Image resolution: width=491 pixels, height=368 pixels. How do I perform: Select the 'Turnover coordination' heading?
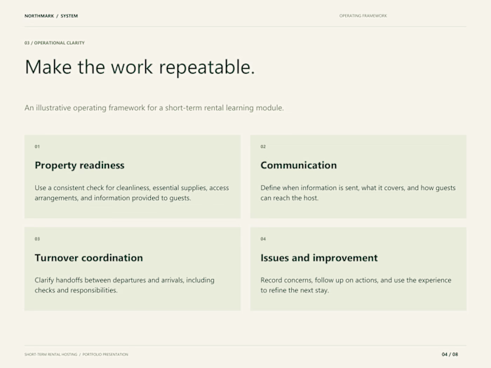pos(89,258)
